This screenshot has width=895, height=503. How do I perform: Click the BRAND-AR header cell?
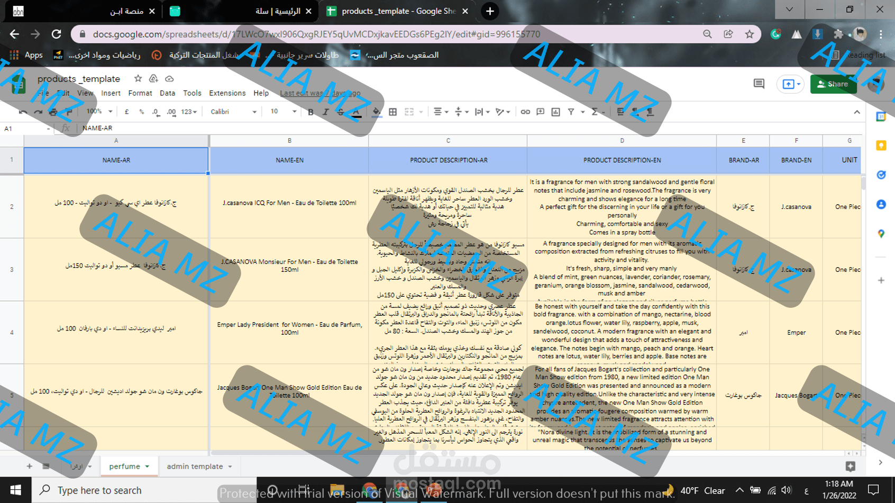(743, 160)
